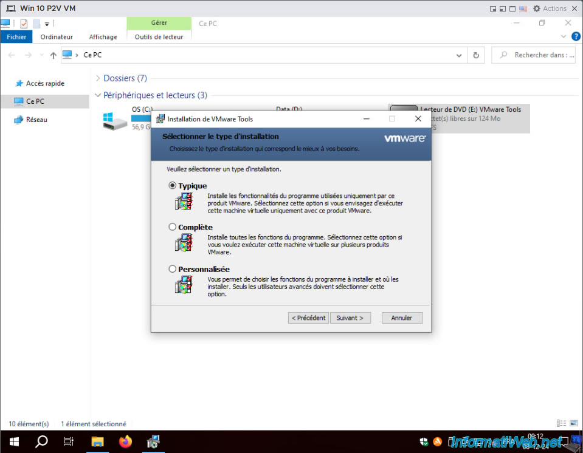The image size is (583, 453).
Task: Open the Windows Start menu
Action: click(x=14, y=441)
